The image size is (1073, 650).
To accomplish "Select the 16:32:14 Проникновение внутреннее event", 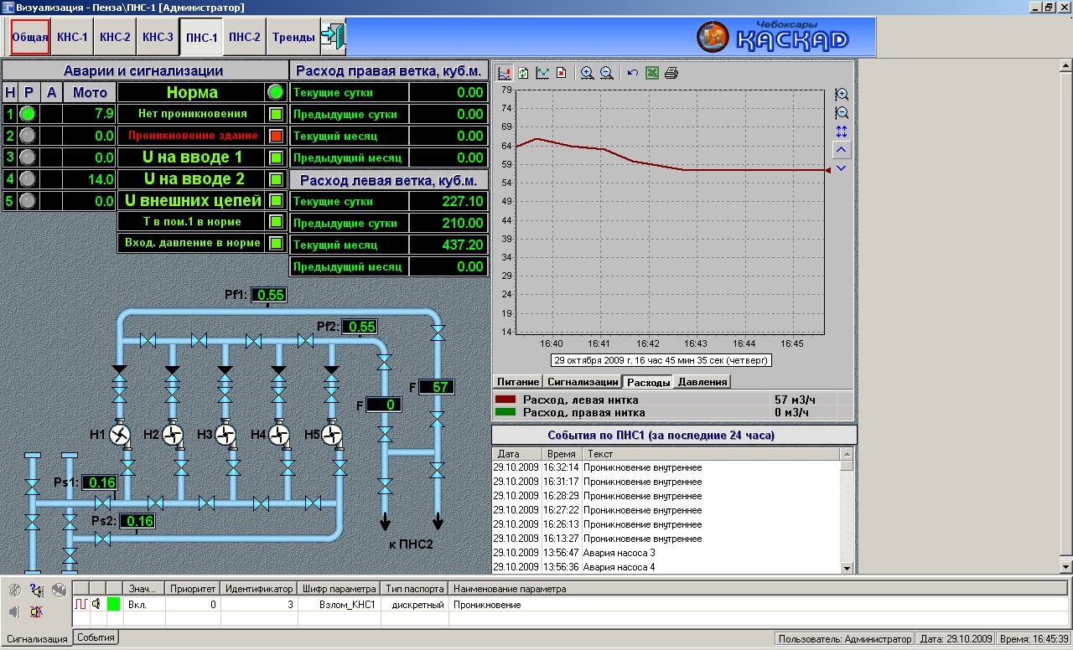I will tap(666, 467).
